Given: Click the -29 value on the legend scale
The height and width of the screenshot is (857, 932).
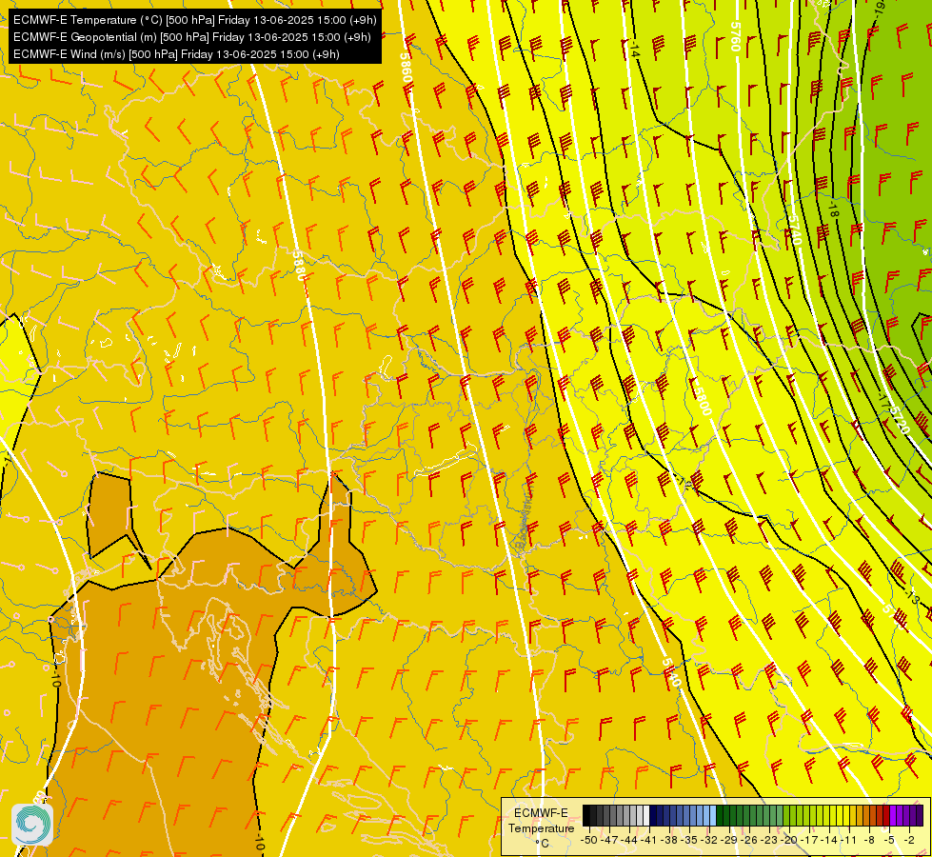Looking at the screenshot, I should [729, 840].
